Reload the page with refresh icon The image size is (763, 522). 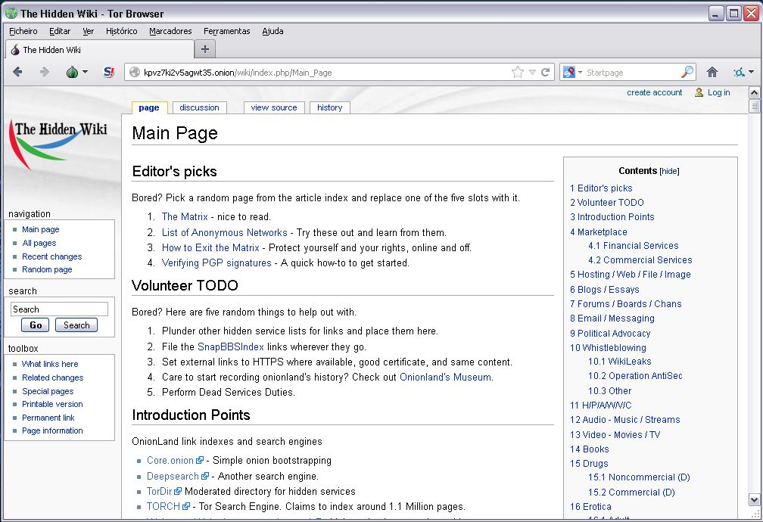point(546,72)
